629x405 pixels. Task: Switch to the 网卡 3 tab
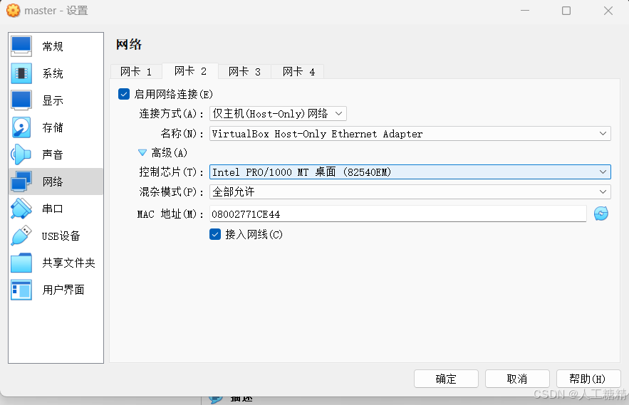pyautogui.click(x=244, y=72)
